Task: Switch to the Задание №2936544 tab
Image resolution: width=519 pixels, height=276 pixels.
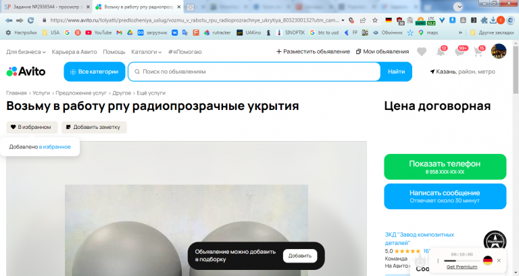Action: pos(47,7)
